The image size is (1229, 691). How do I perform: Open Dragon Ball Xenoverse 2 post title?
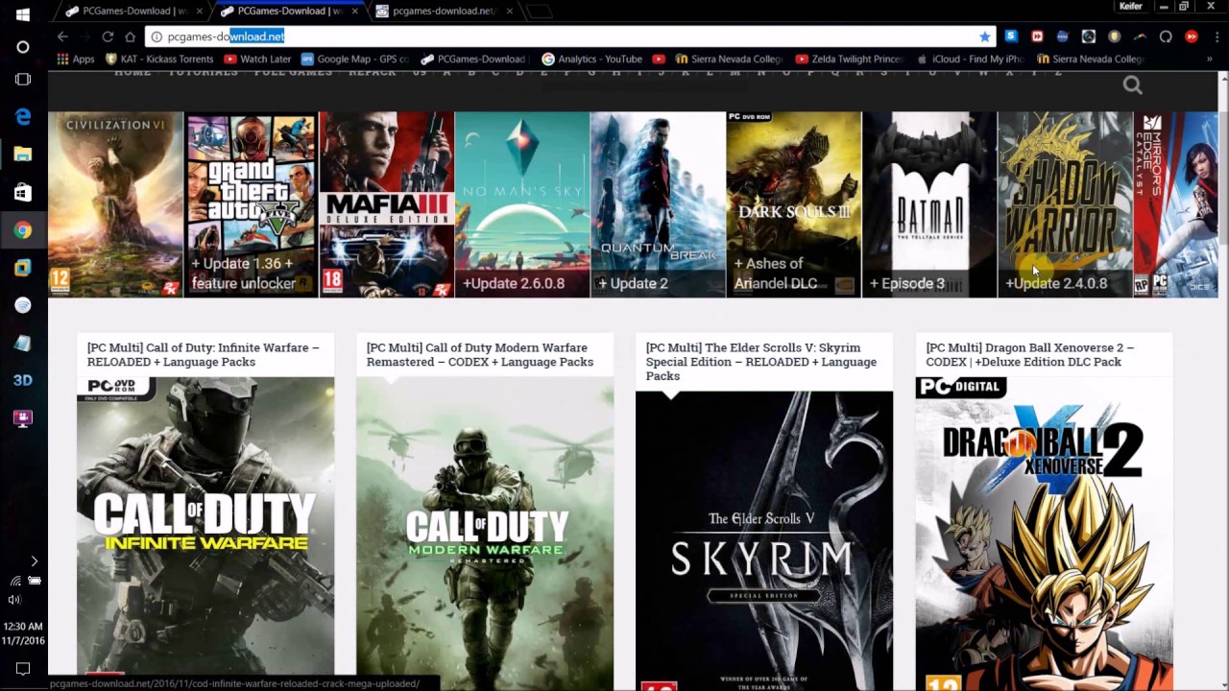click(x=1029, y=354)
